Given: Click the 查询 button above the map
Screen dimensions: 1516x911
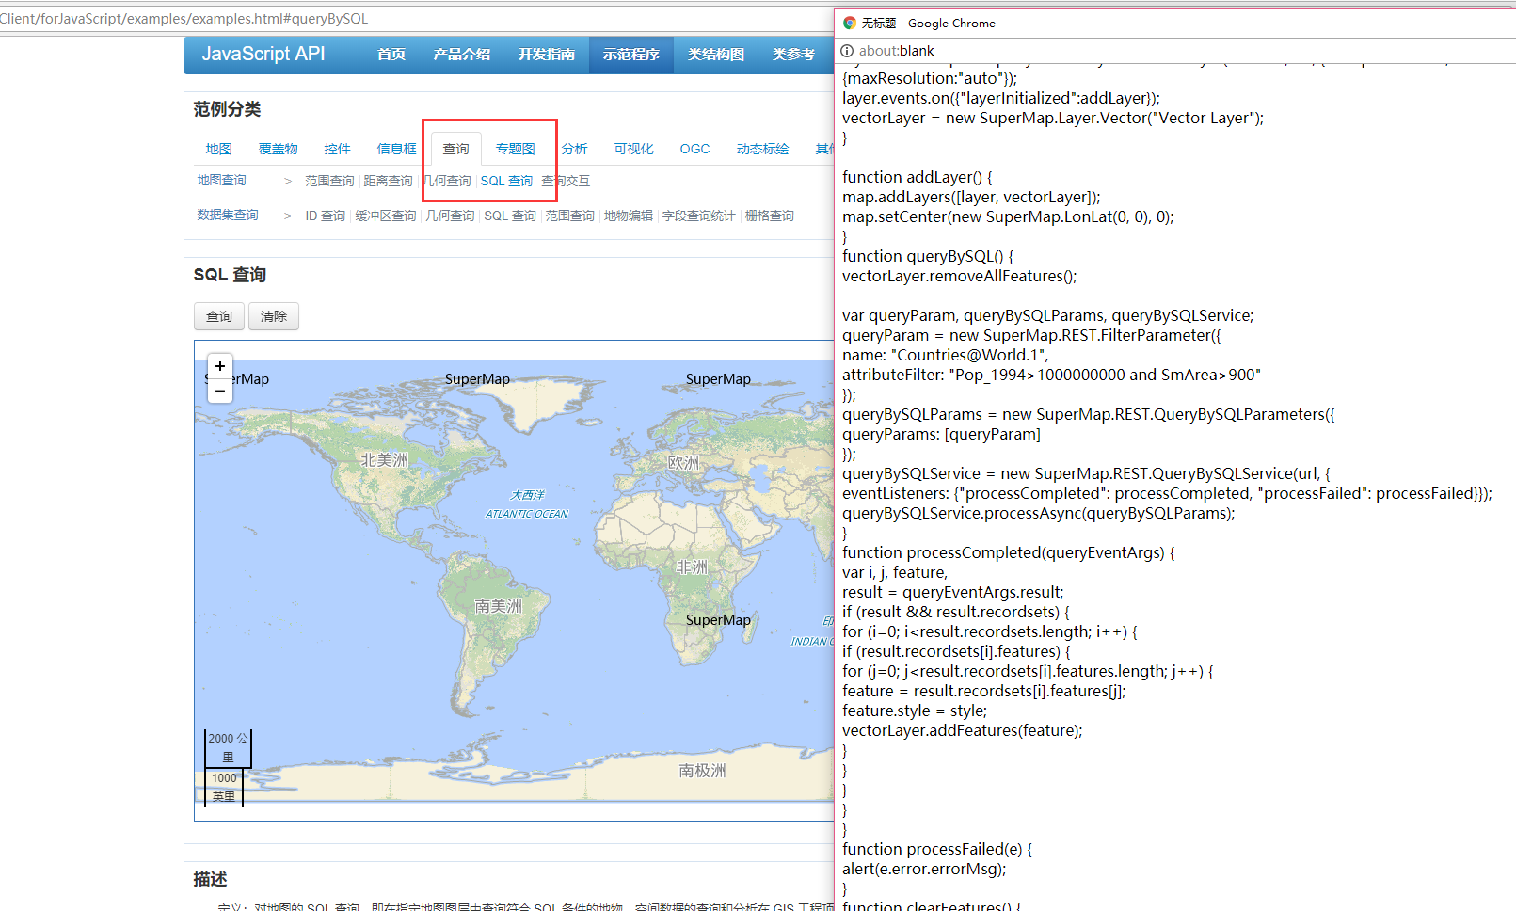Looking at the screenshot, I should click(219, 316).
